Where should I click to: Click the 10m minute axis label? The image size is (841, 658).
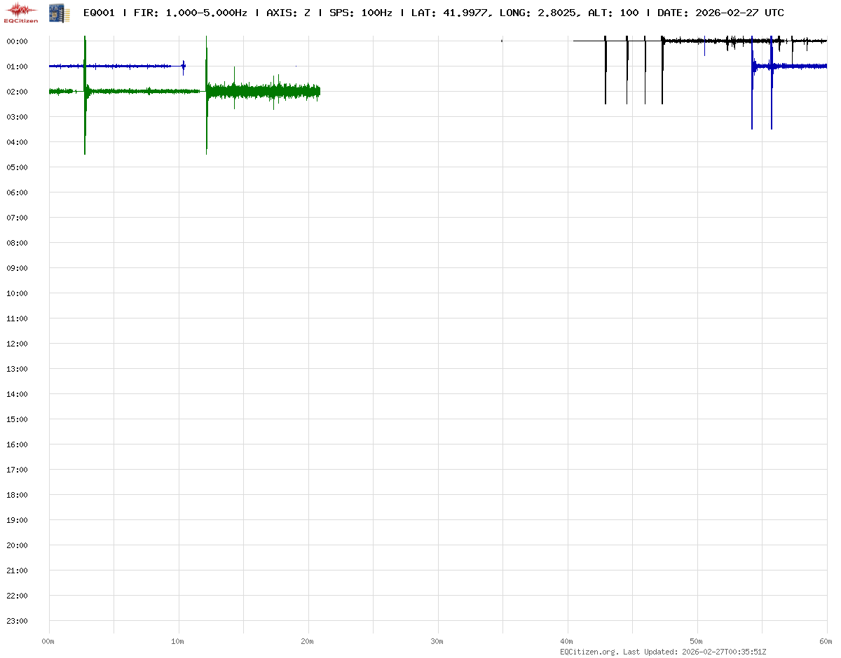tap(178, 641)
